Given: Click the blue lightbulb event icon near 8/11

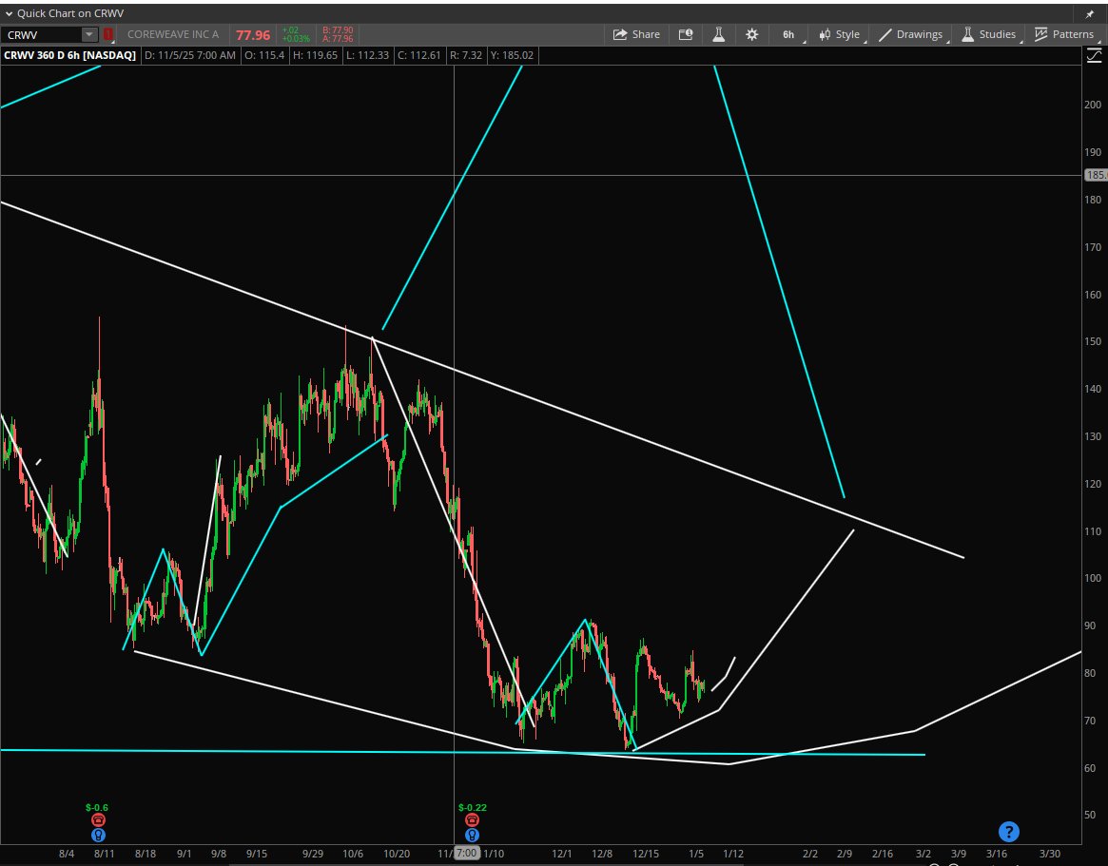Looking at the screenshot, I should pos(98,835).
